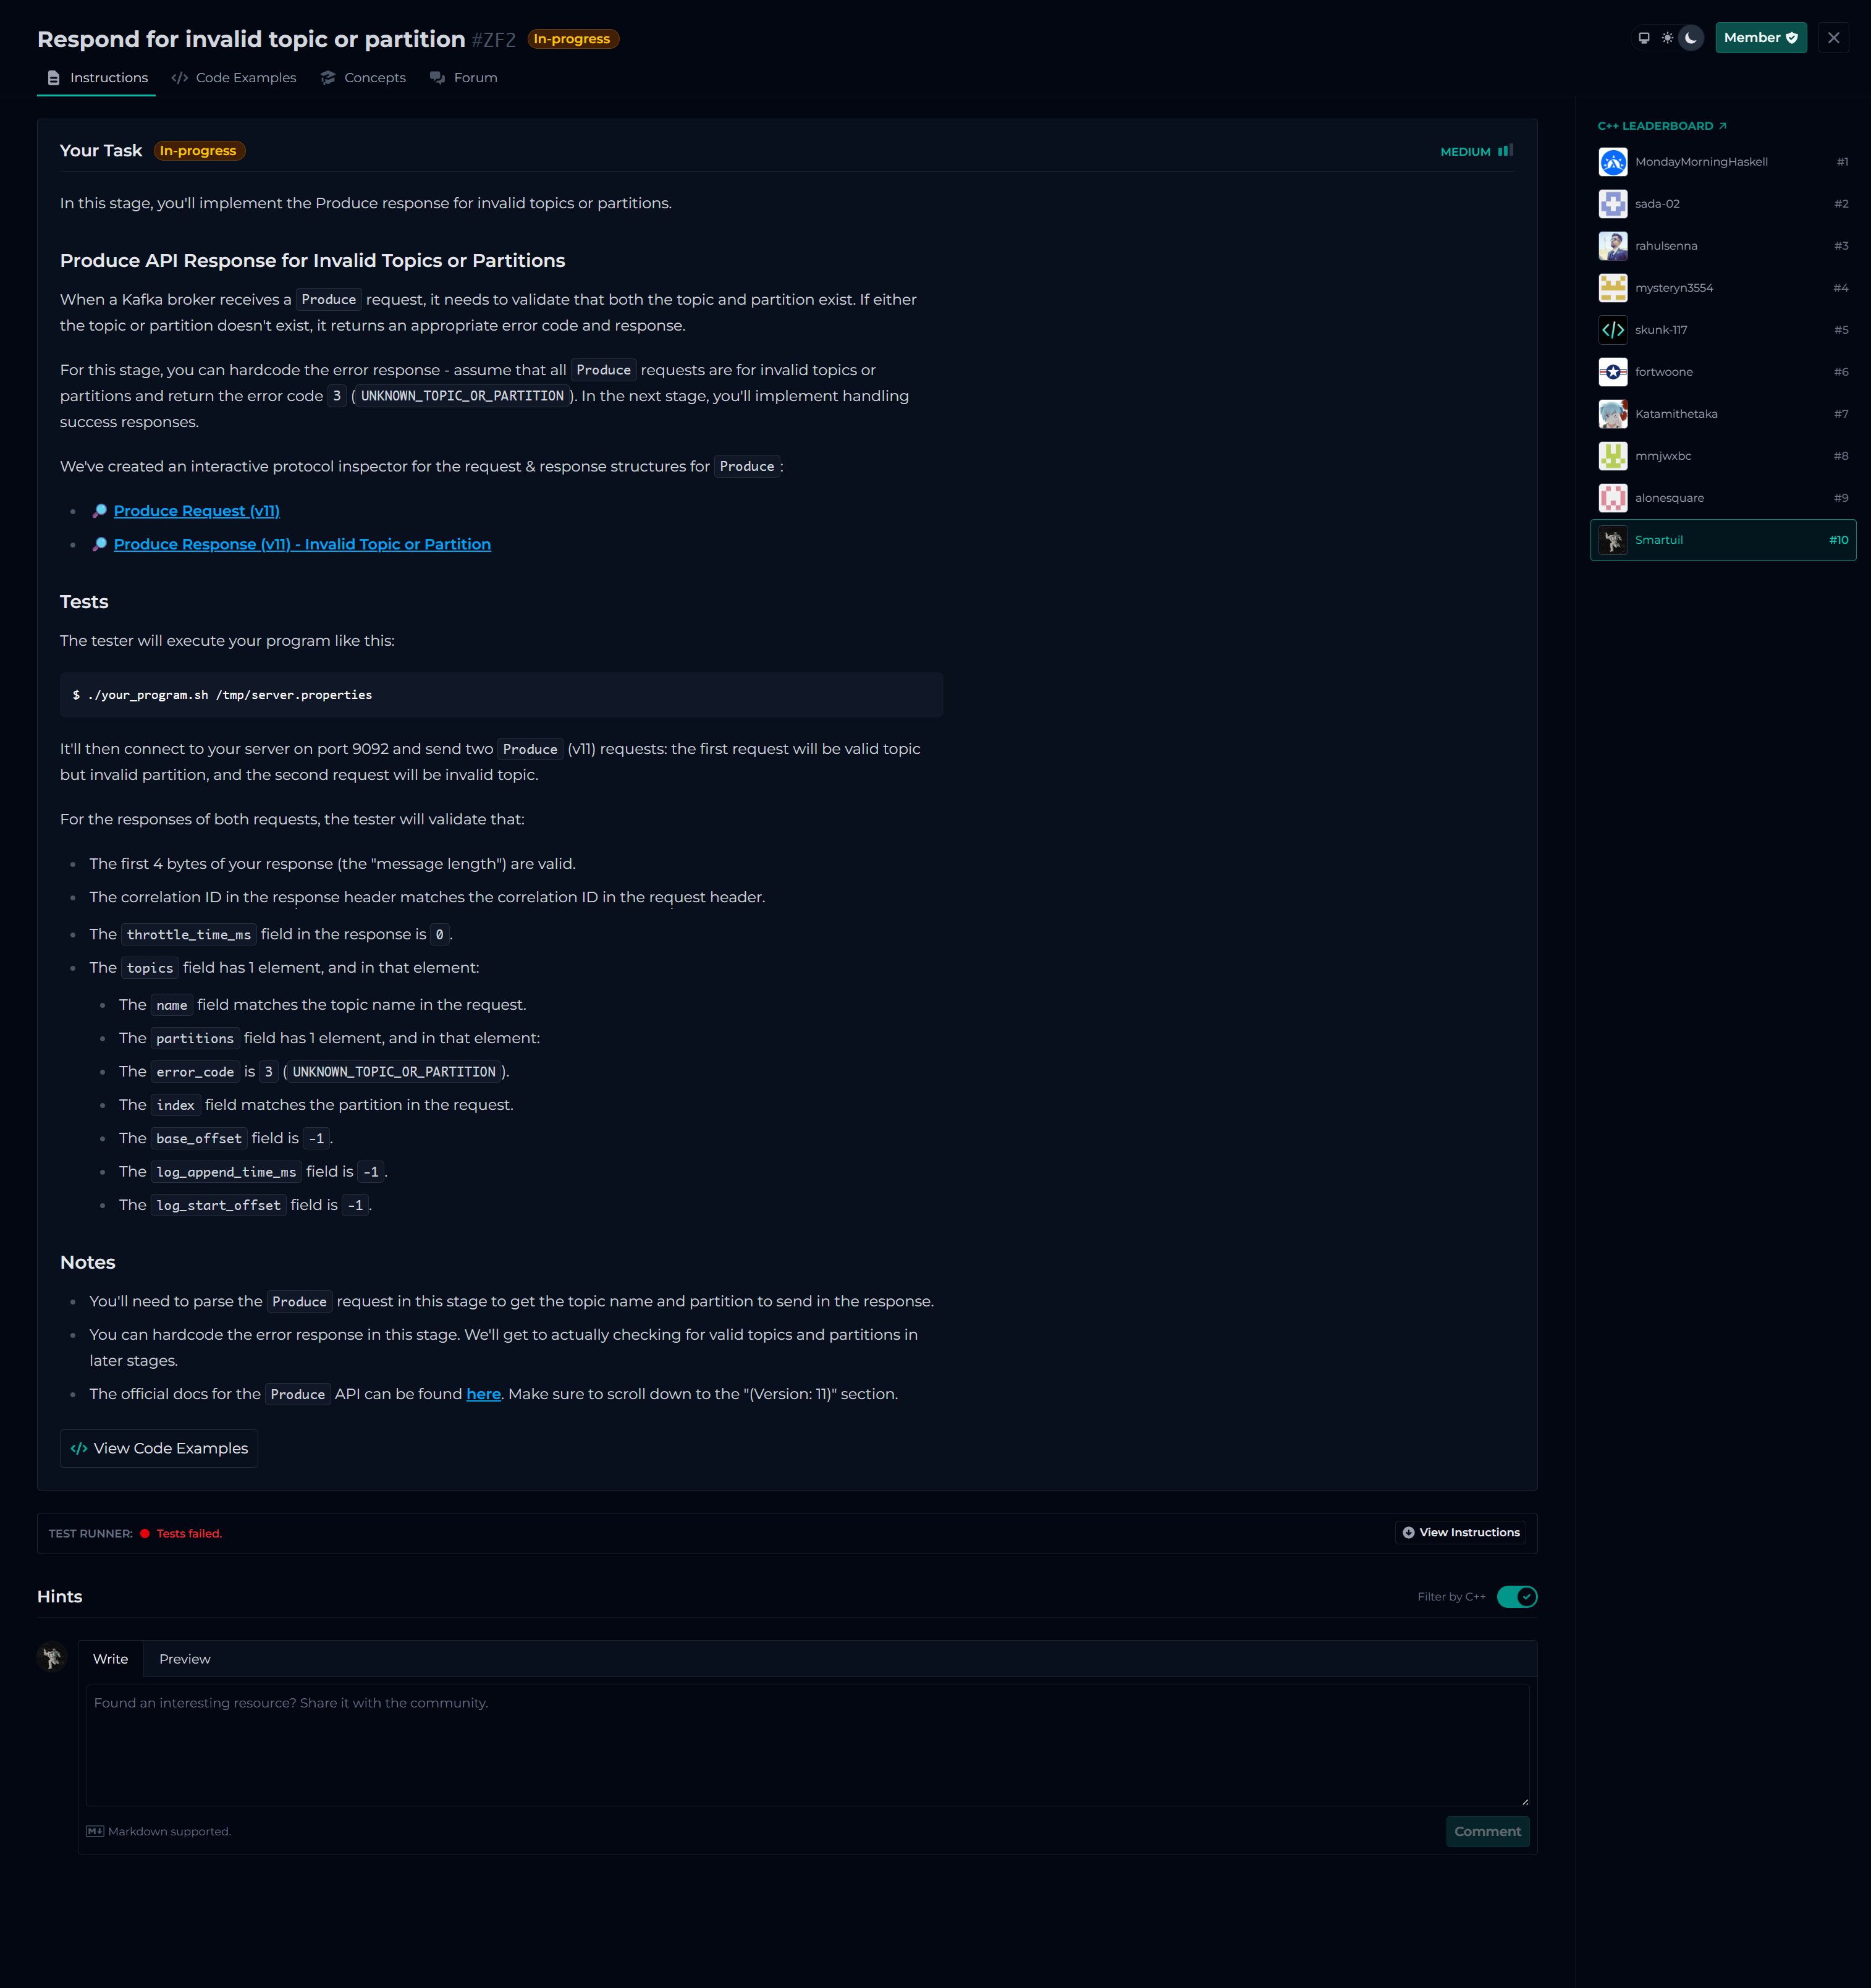This screenshot has height=1988, width=1871.
Task: Open the official Produce docs 'here' link
Action: click(x=483, y=1395)
